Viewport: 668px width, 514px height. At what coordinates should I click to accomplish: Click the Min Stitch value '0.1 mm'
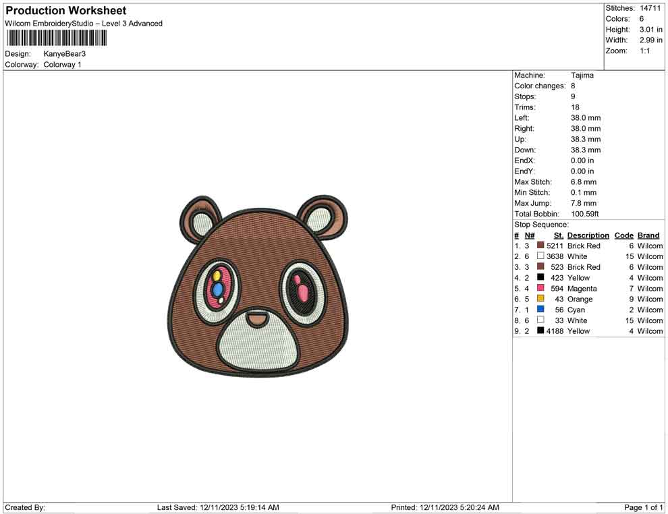(x=584, y=192)
